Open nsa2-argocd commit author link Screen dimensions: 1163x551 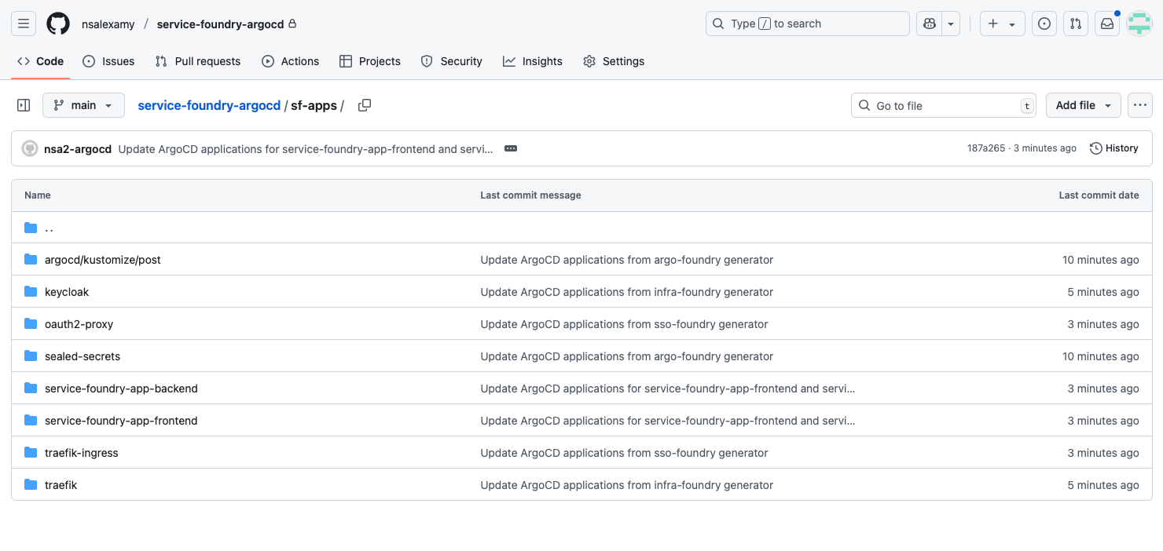tap(78, 148)
